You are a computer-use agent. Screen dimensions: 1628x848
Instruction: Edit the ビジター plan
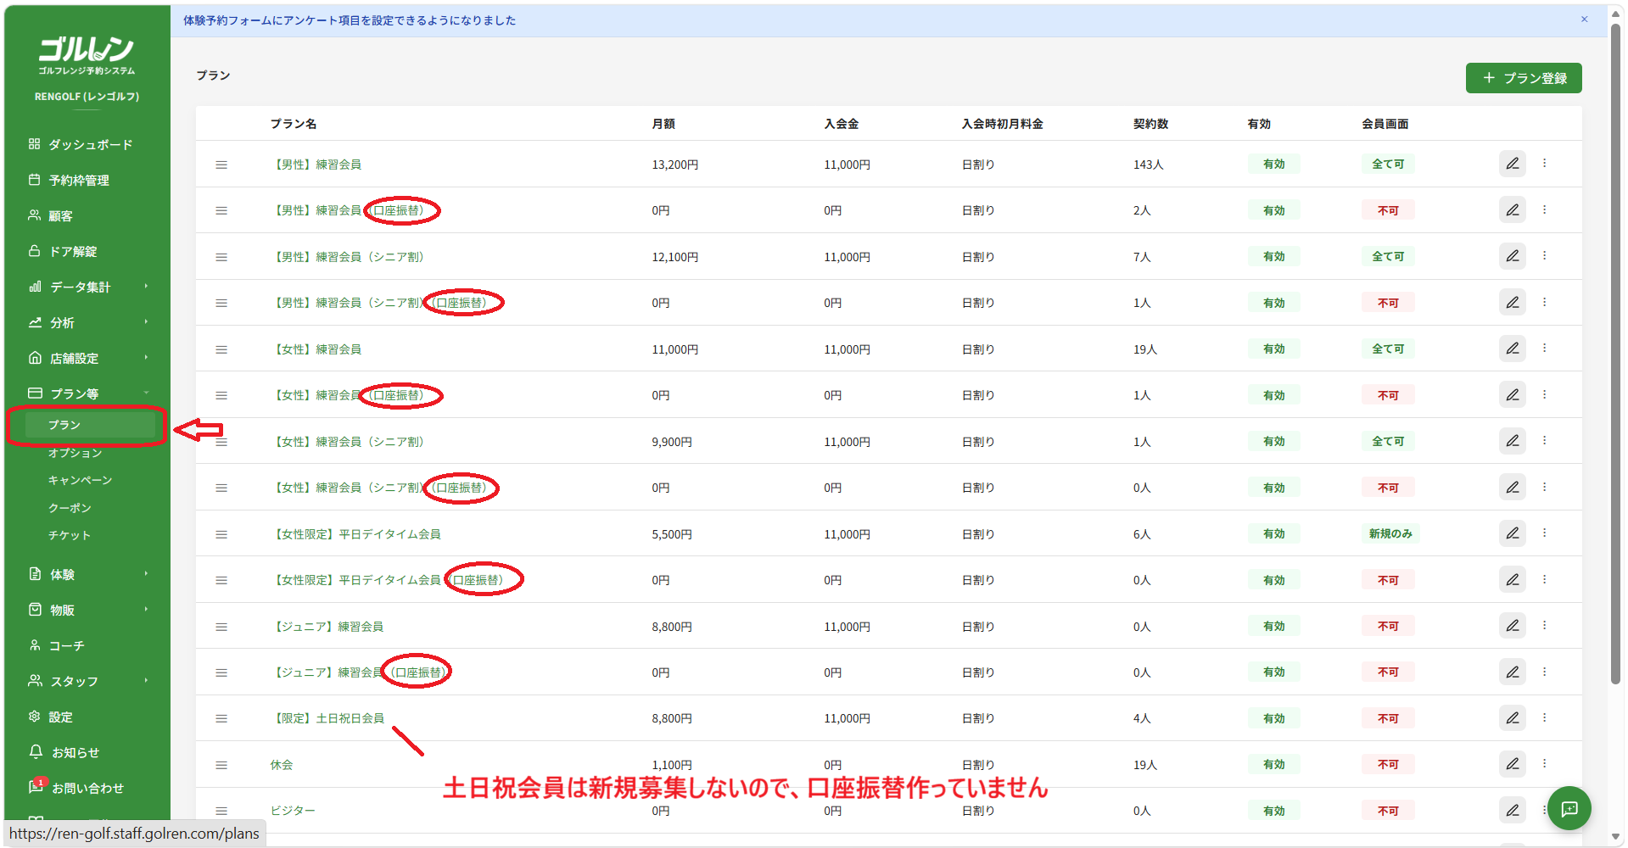[x=1512, y=811]
